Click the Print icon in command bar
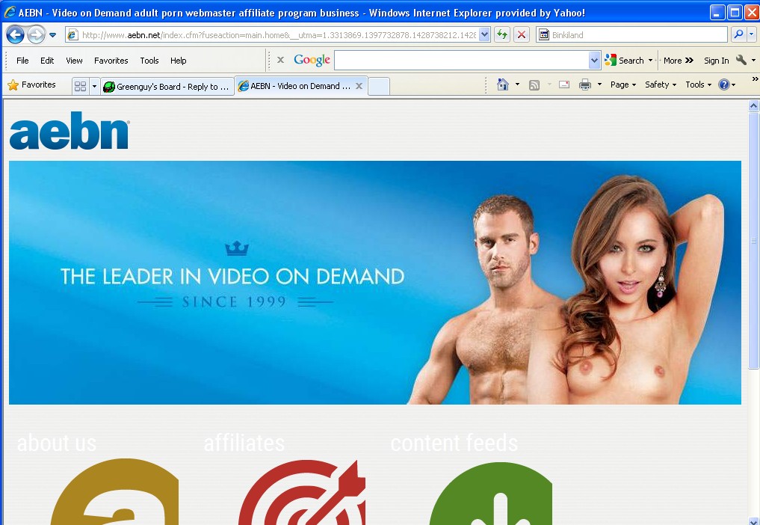 (585, 85)
